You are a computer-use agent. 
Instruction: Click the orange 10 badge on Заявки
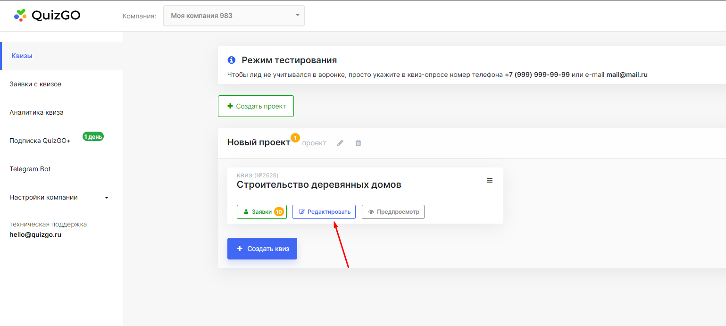278,212
